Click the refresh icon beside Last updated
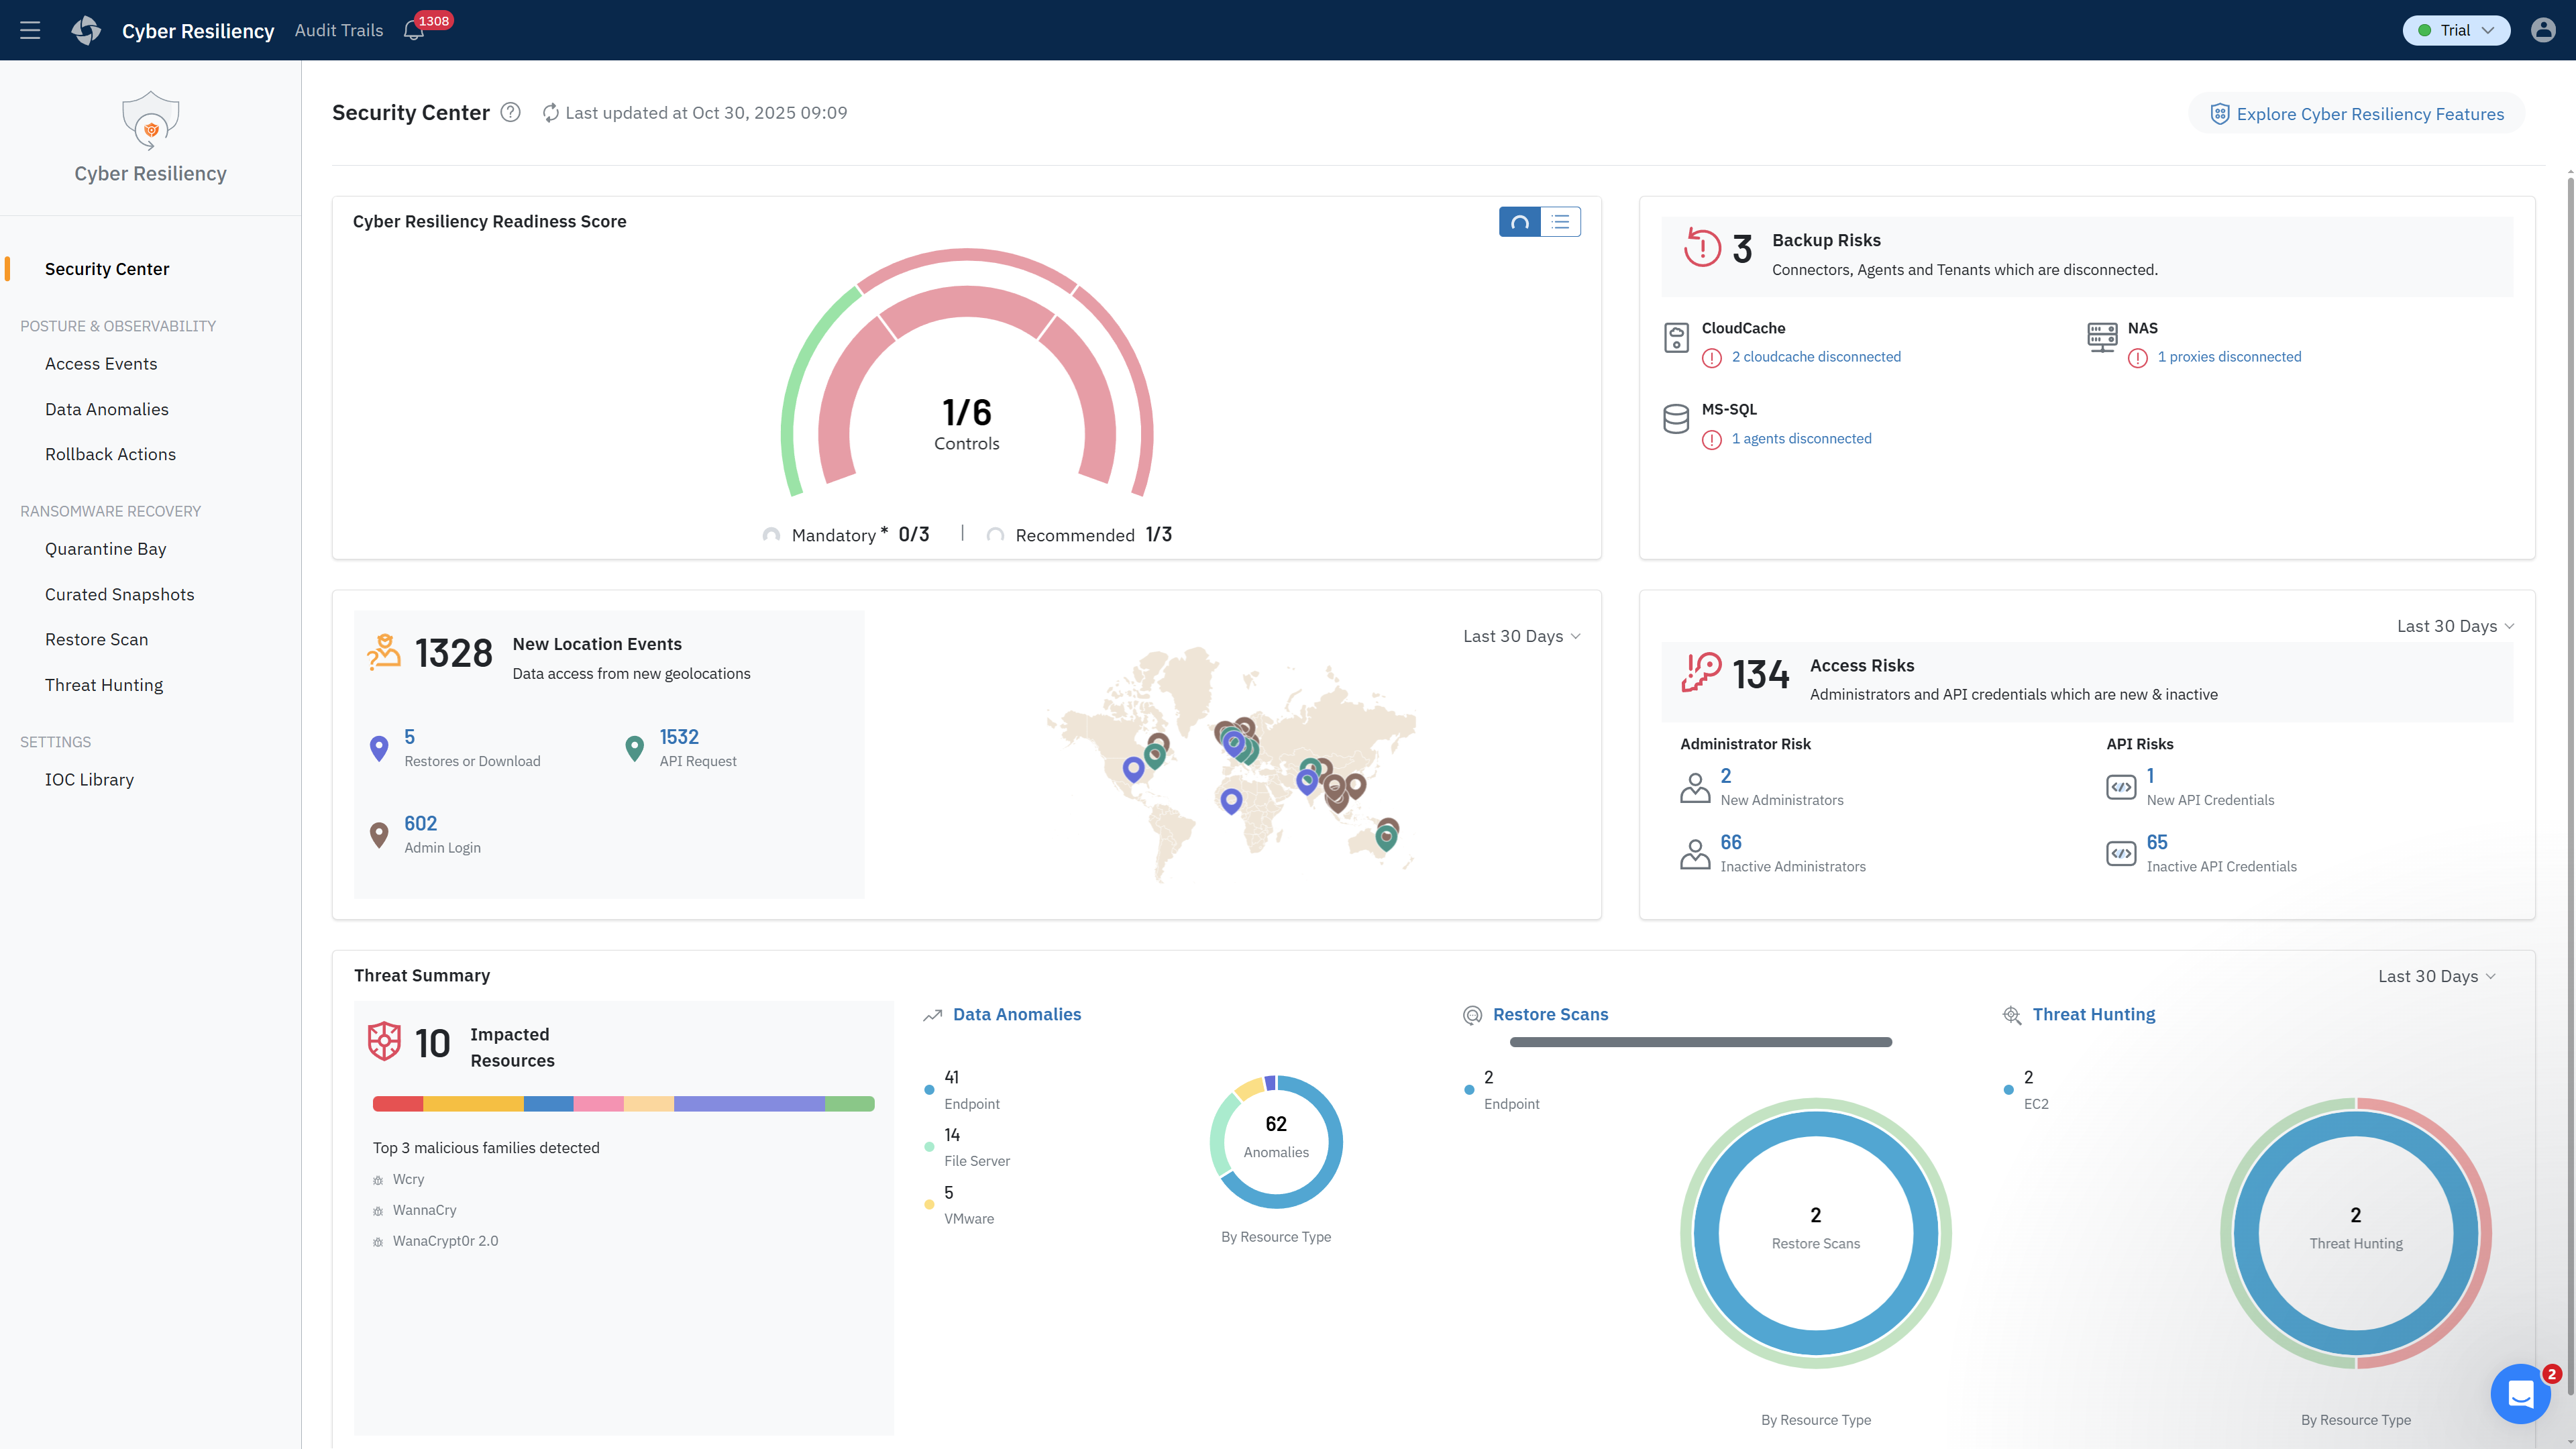The width and height of the screenshot is (2576, 1449). [550, 113]
